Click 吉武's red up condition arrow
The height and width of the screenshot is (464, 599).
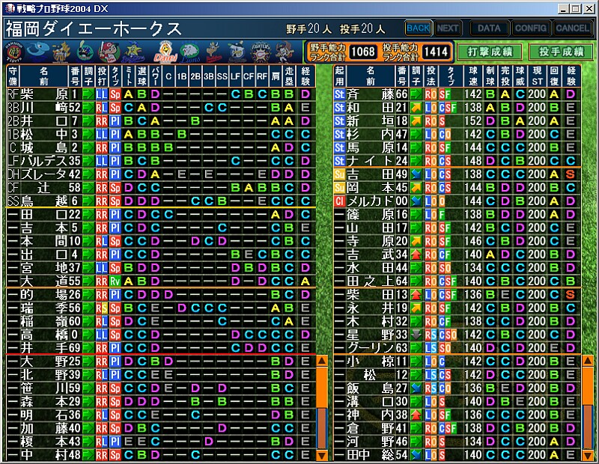pos(416,254)
